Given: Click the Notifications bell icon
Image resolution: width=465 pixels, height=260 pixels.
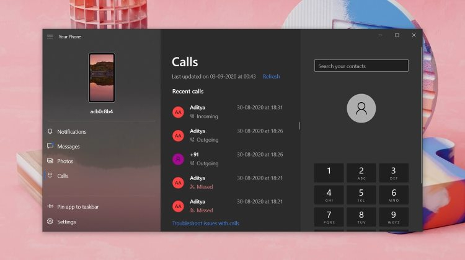Looking at the screenshot, I should coord(50,131).
